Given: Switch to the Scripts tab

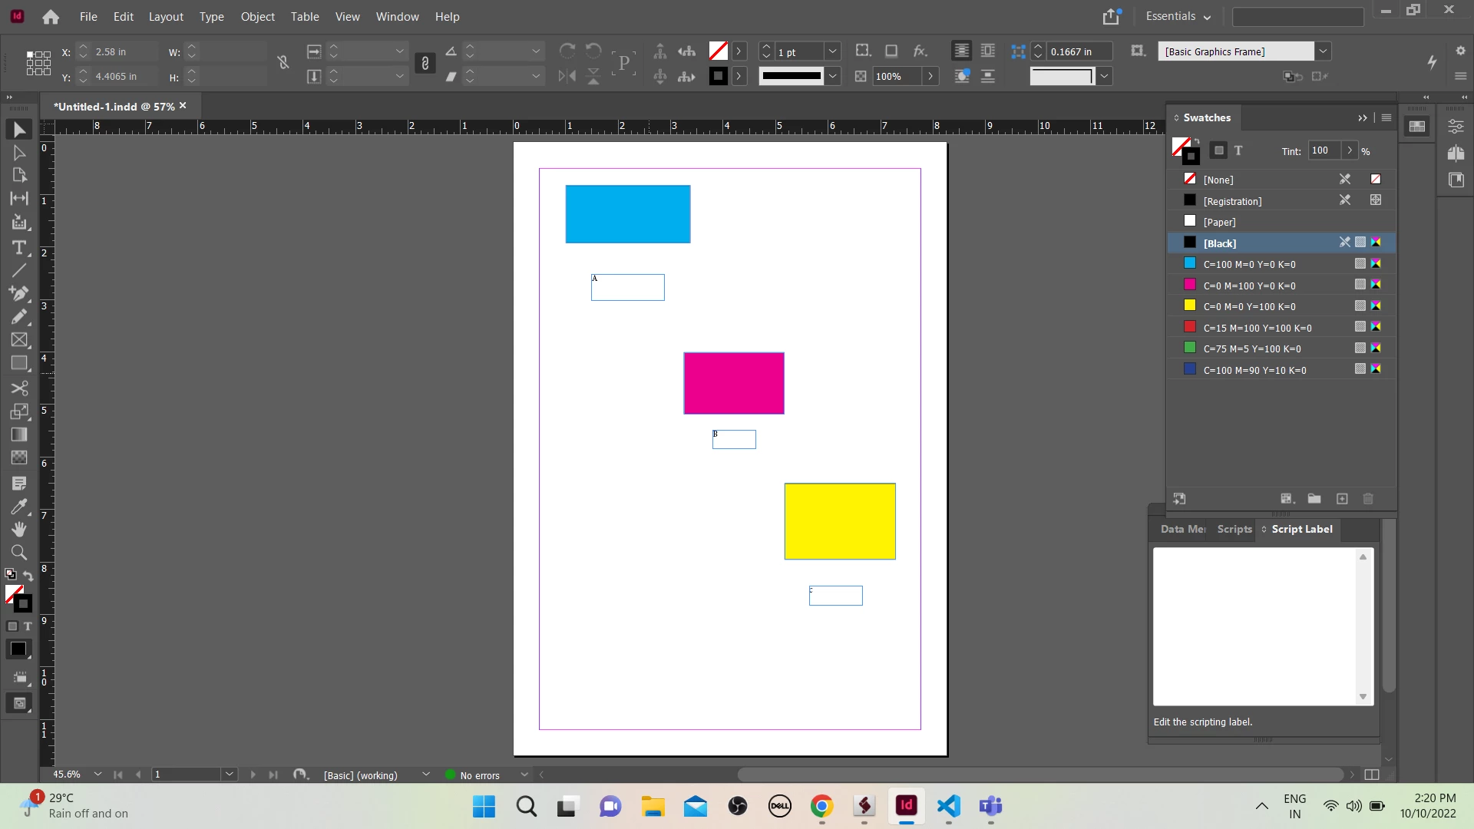Looking at the screenshot, I should (x=1234, y=529).
